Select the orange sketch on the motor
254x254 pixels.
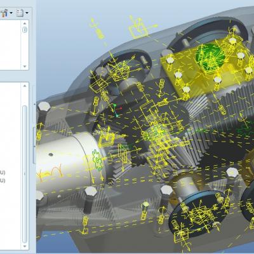click(x=50, y=173)
